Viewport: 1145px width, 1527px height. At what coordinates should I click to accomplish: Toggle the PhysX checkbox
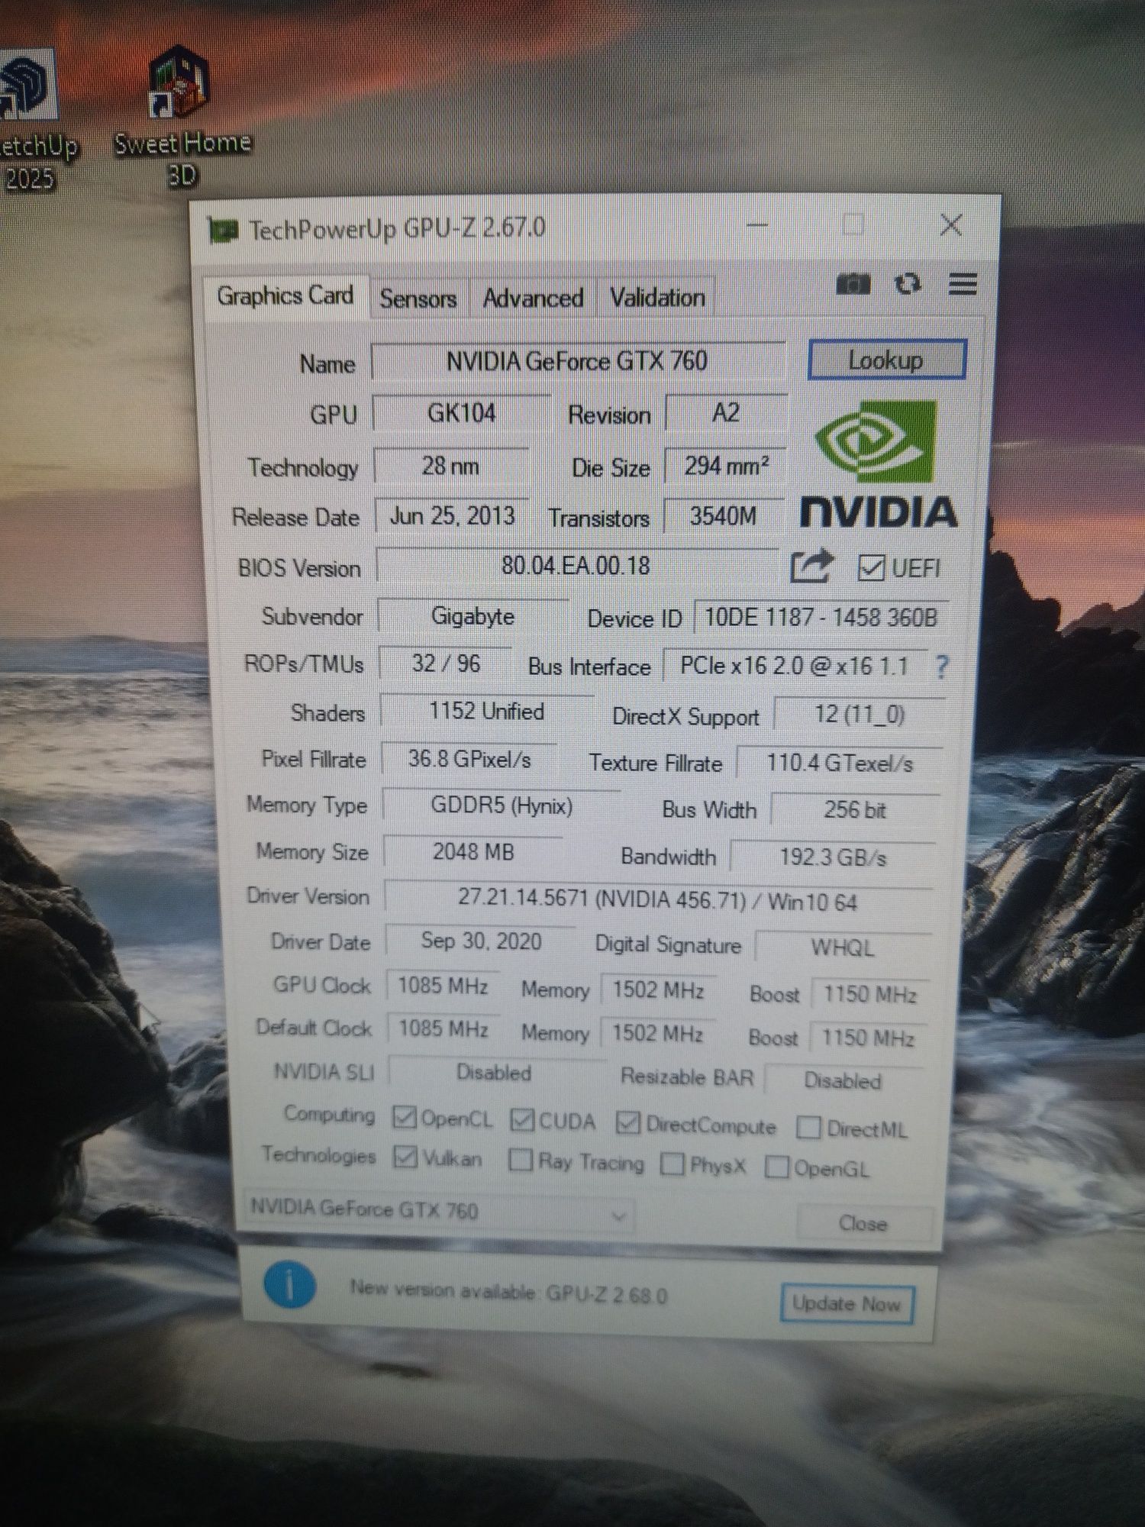click(672, 1164)
